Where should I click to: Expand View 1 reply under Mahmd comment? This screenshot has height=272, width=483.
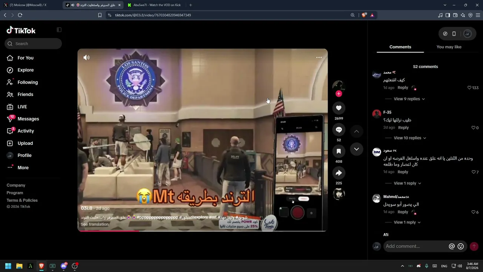408,222
